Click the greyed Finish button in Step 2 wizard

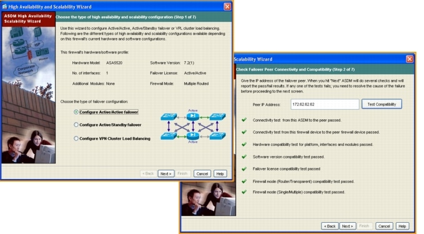point(364,226)
